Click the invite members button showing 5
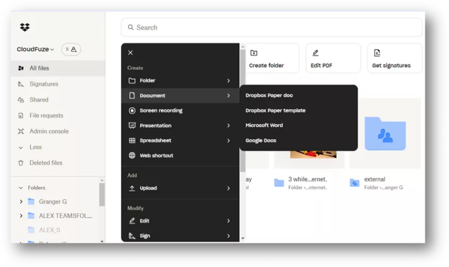 click(x=71, y=49)
